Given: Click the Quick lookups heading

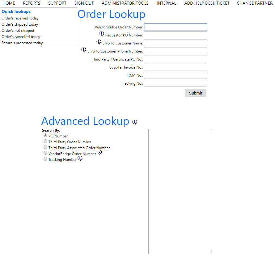Looking at the screenshot, I should (x=16, y=11).
